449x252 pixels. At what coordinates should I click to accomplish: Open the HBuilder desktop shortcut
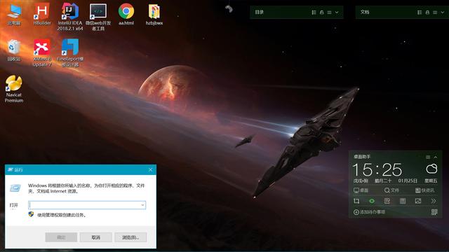(42, 15)
